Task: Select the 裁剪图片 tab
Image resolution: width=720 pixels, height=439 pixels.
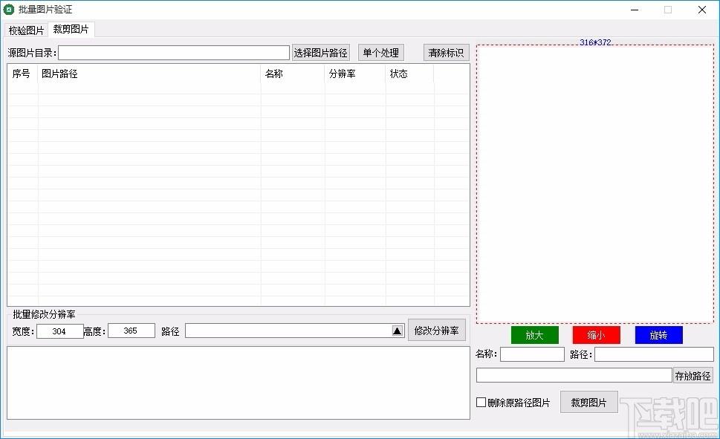Action: [x=71, y=30]
